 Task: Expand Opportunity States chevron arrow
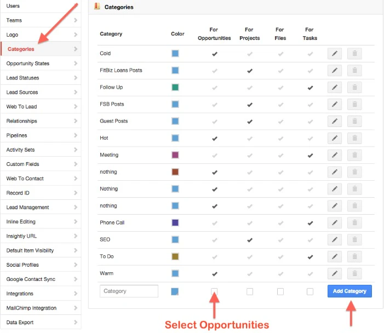pos(76,64)
